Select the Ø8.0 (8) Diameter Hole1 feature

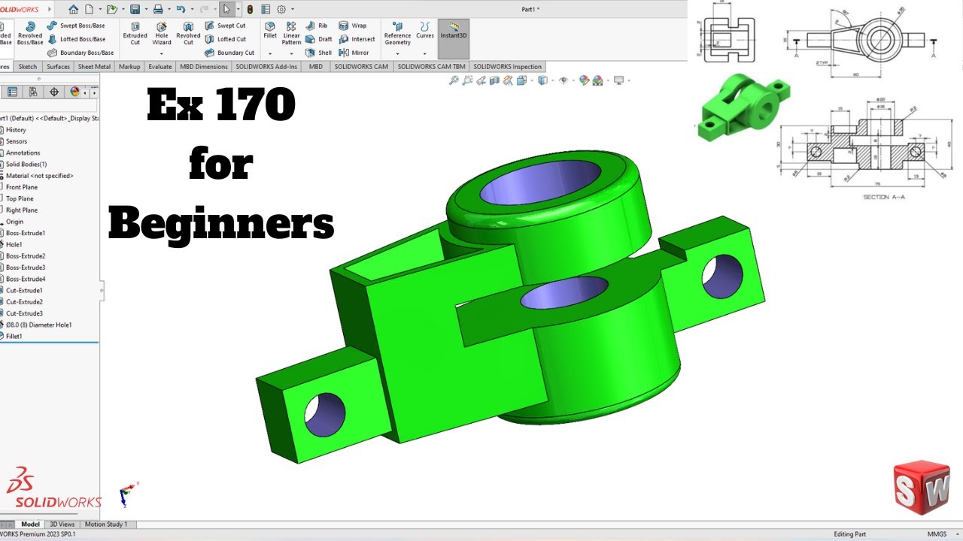[38, 325]
